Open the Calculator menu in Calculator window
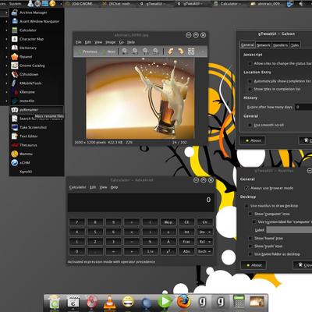 pyautogui.click(x=77, y=187)
